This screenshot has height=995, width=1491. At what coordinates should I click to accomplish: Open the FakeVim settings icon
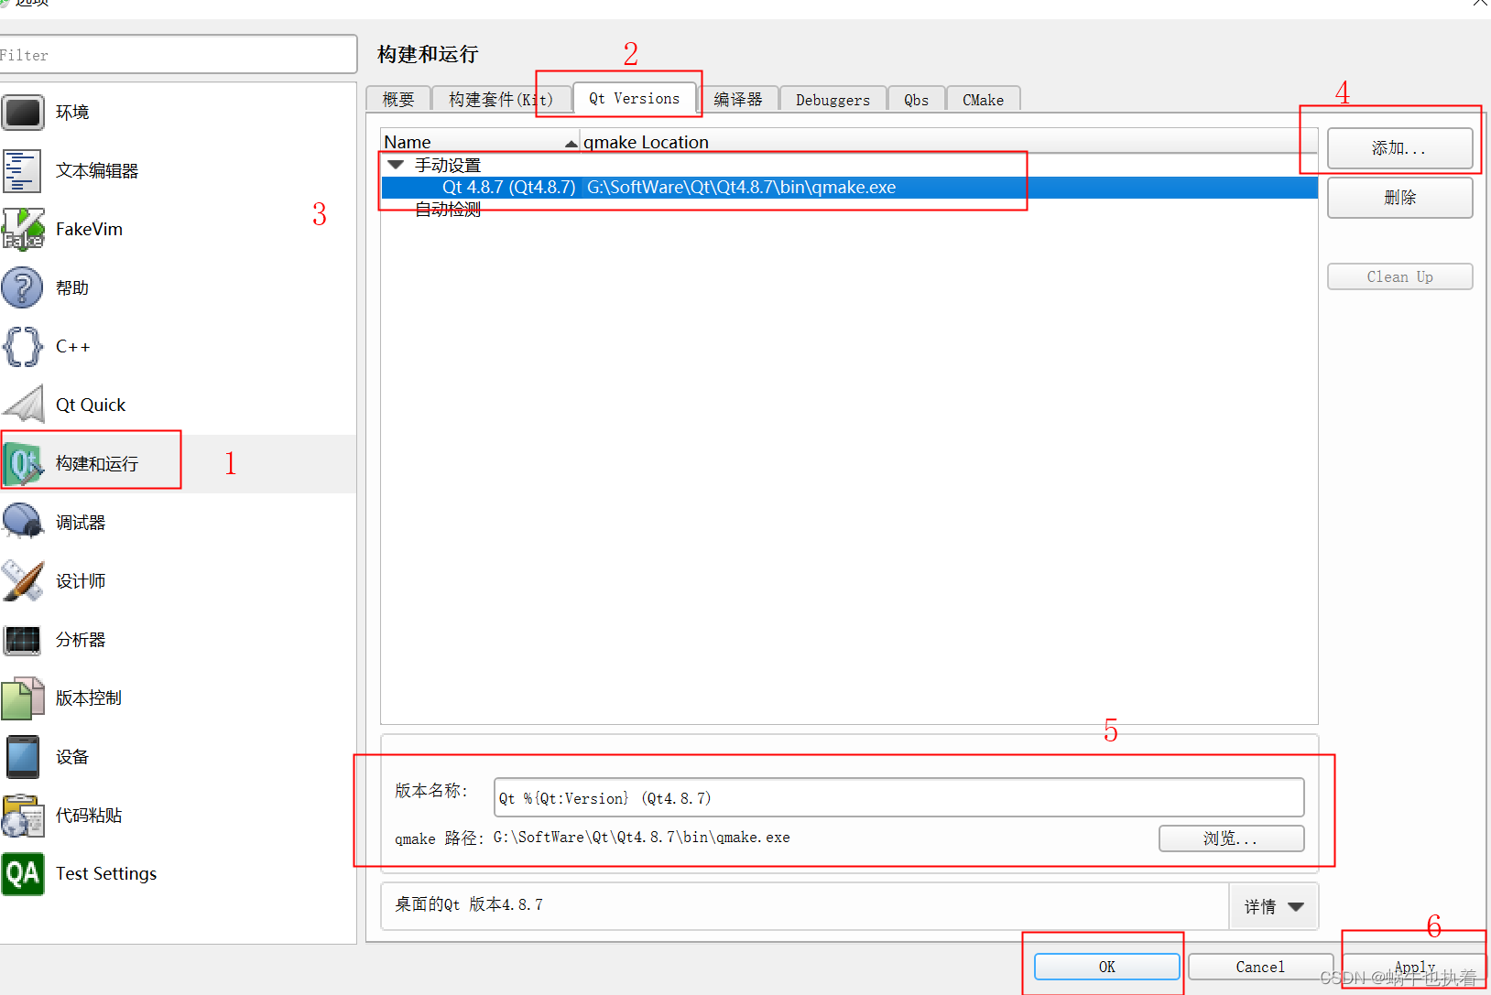(x=22, y=230)
